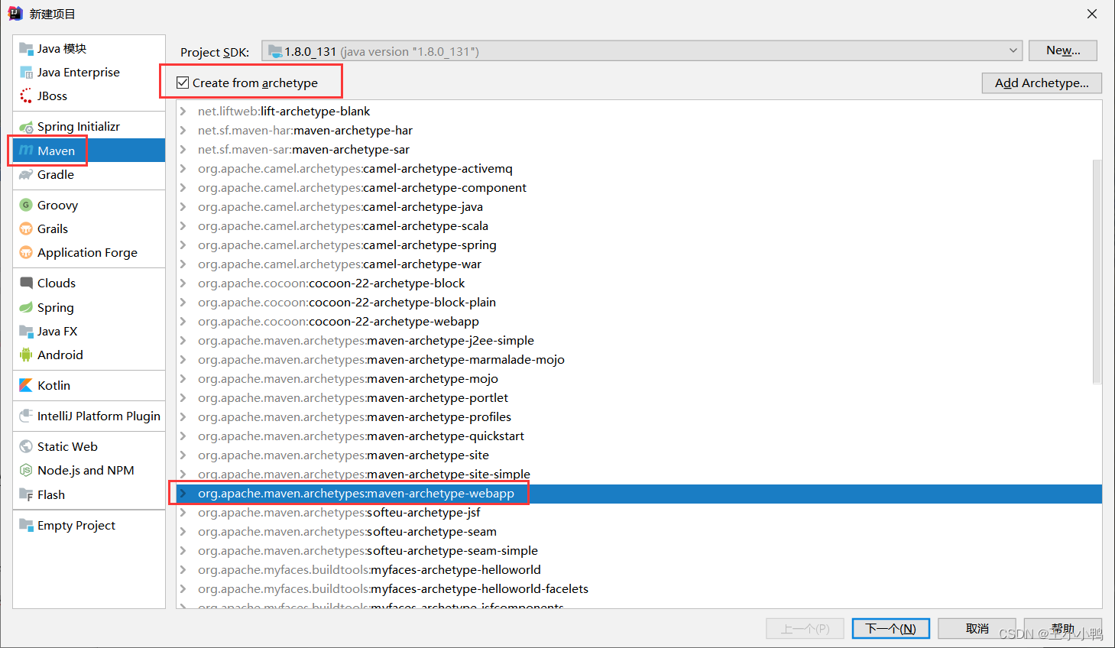
Task: Expand the maven-archetype-har node
Action: 183,130
